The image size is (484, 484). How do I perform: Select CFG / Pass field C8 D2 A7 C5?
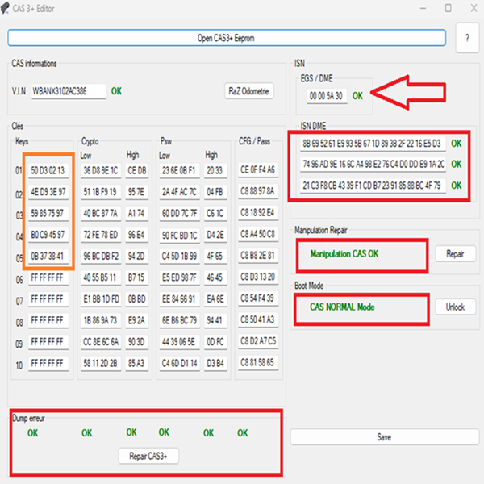coord(258,341)
